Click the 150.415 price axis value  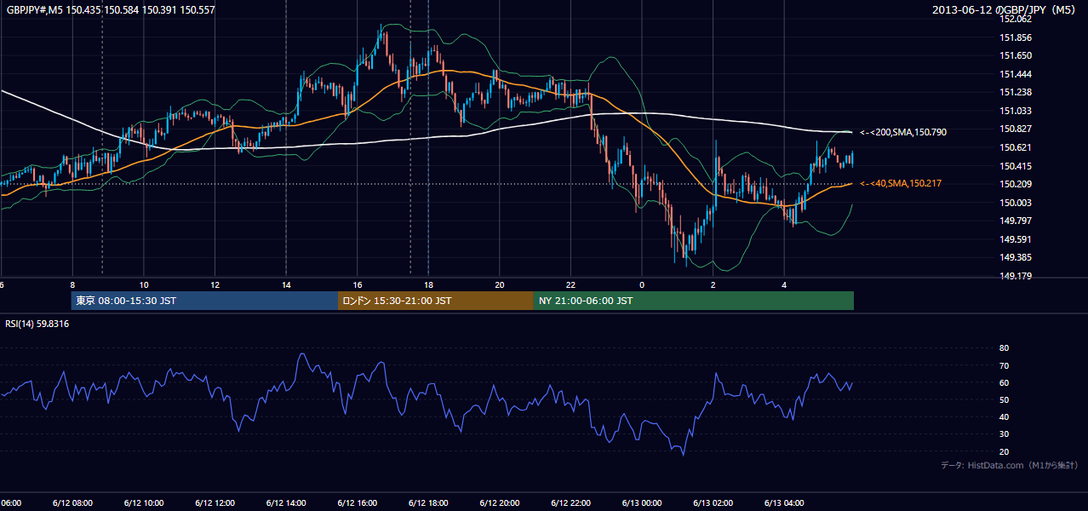[1016, 166]
